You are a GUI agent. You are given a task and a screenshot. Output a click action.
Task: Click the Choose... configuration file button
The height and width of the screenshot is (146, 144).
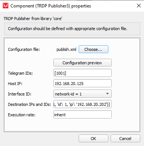click(x=94, y=49)
